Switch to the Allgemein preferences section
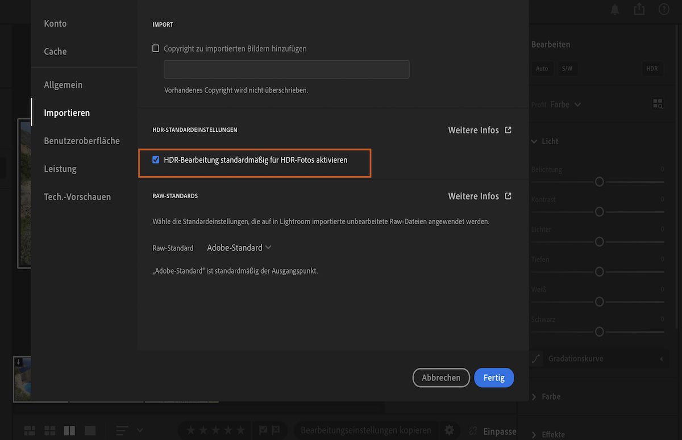 point(63,84)
